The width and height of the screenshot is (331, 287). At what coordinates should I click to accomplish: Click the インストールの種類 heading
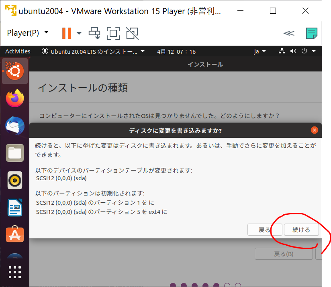83,88
